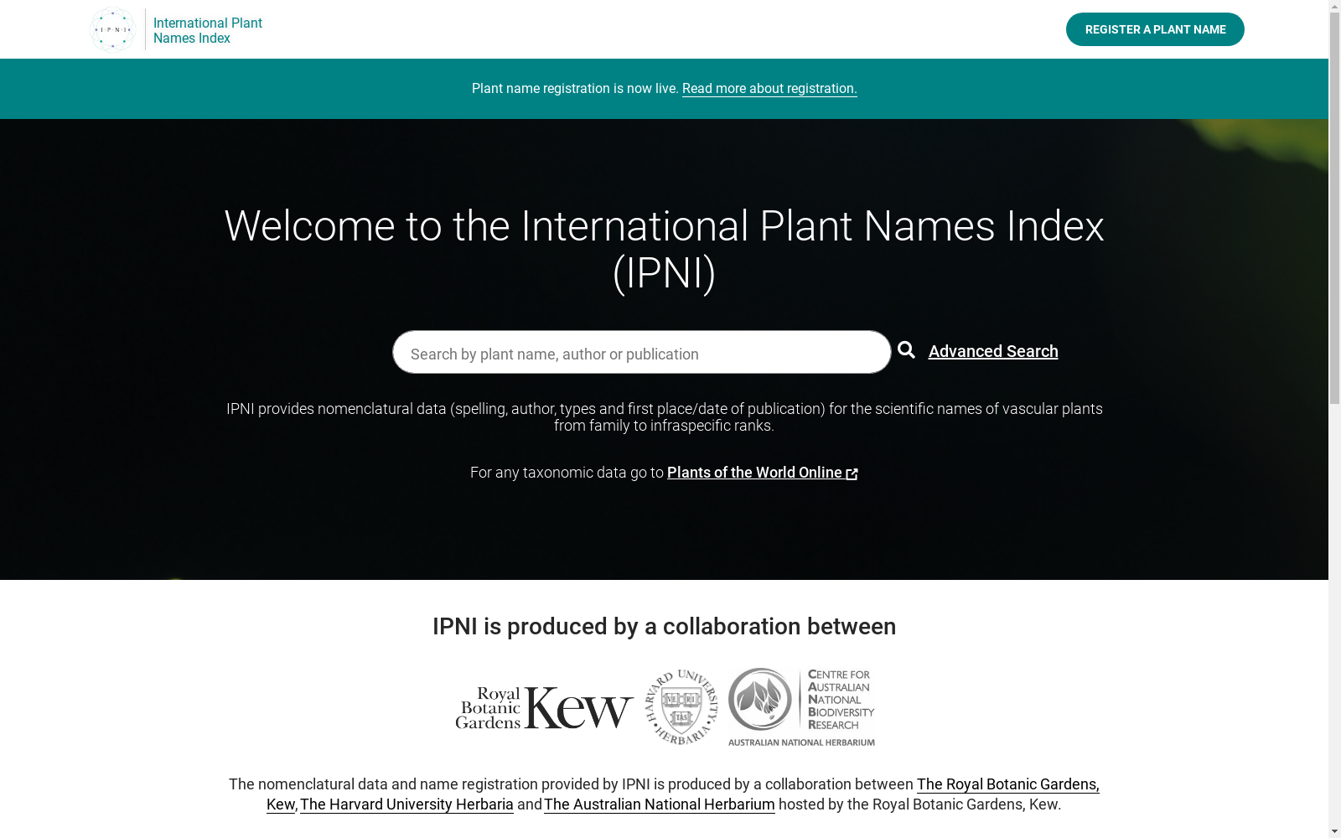
Task: Click the 'IPNI is produced by a collaboration between' heading
Action: coord(664,627)
